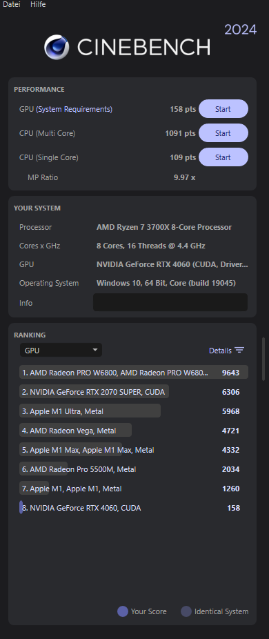269x639 pixels.
Task: Click into the Info text field
Action: pyautogui.click(x=170, y=302)
